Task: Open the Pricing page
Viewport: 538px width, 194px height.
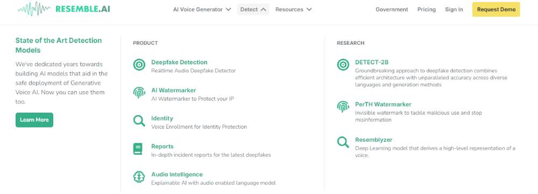Action: (x=427, y=10)
